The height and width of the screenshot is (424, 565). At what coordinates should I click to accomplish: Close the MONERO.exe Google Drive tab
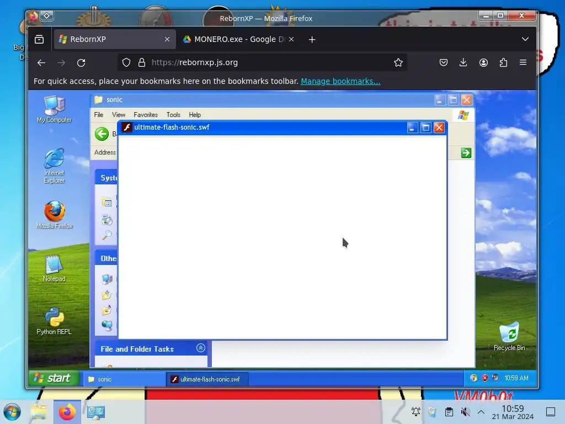pyautogui.click(x=291, y=39)
